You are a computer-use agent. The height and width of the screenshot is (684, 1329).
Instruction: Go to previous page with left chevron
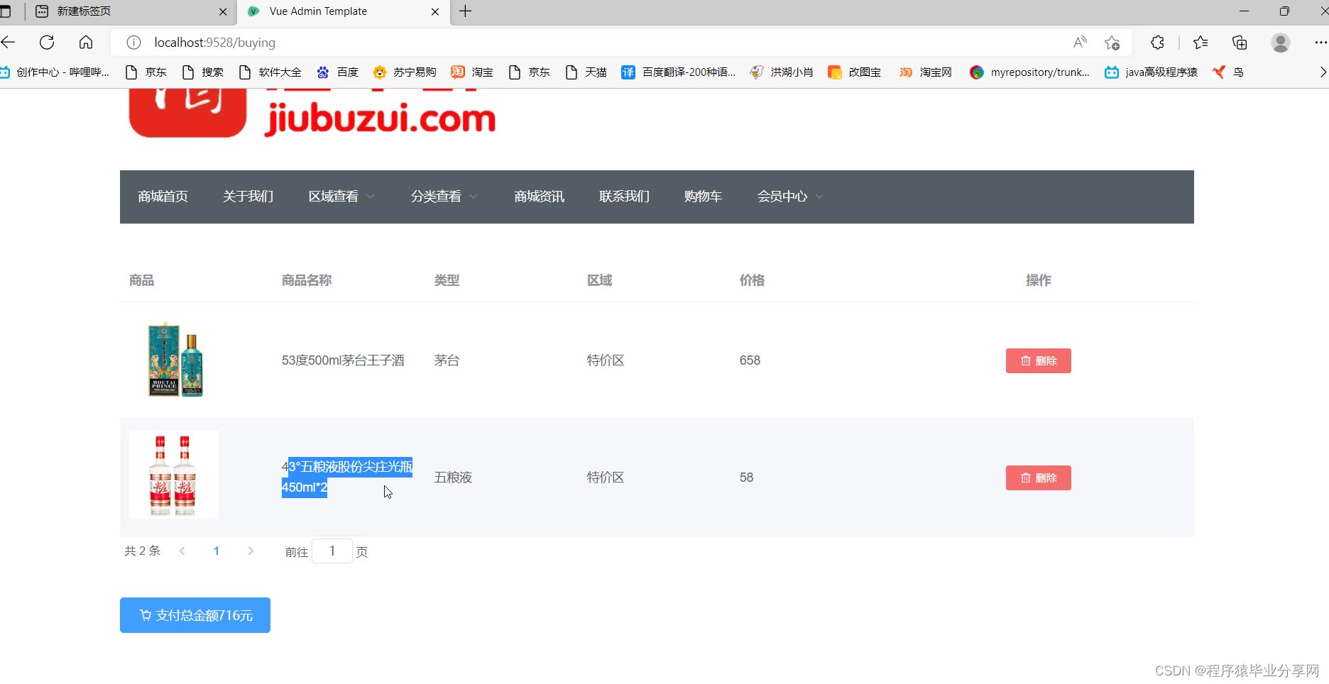click(x=182, y=551)
